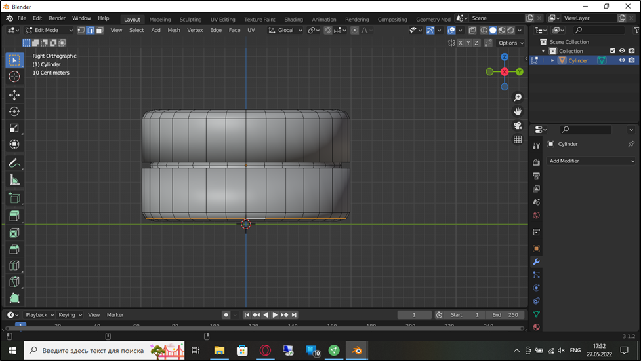This screenshot has width=641, height=361.
Task: Hide the Cylinder object with eye icon
Action: [622, 60]
